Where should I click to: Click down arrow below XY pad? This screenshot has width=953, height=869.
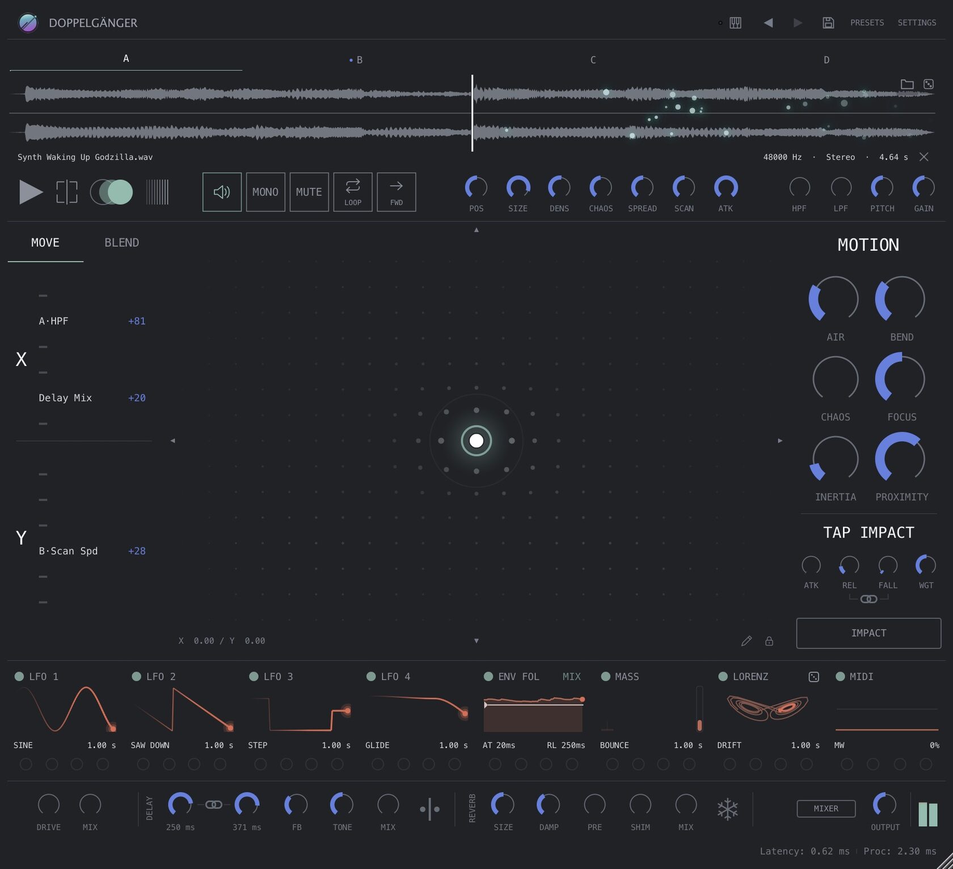[x=476, y=641]
